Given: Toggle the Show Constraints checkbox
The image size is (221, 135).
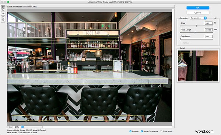Looking at the screenshot, I should pyautogui.click(x=142, y=131).
